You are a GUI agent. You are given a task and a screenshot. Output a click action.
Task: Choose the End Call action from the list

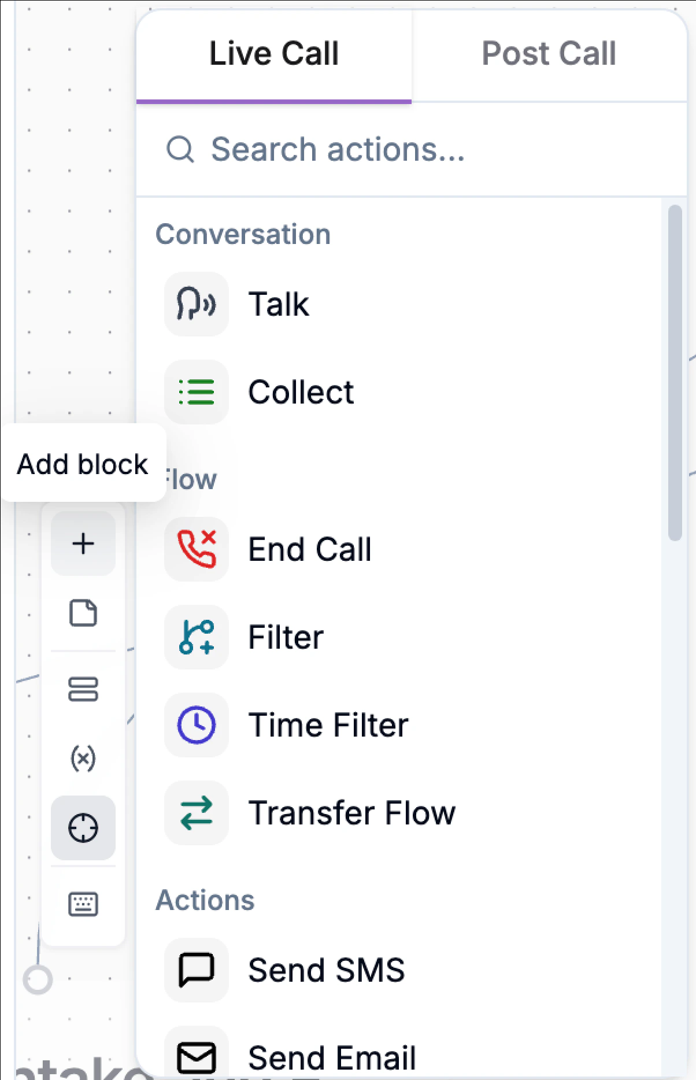coord(310,549)
